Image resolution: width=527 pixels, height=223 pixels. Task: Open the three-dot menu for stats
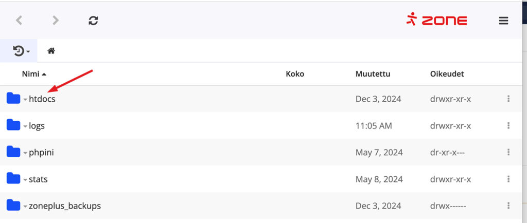coord(508,179)
